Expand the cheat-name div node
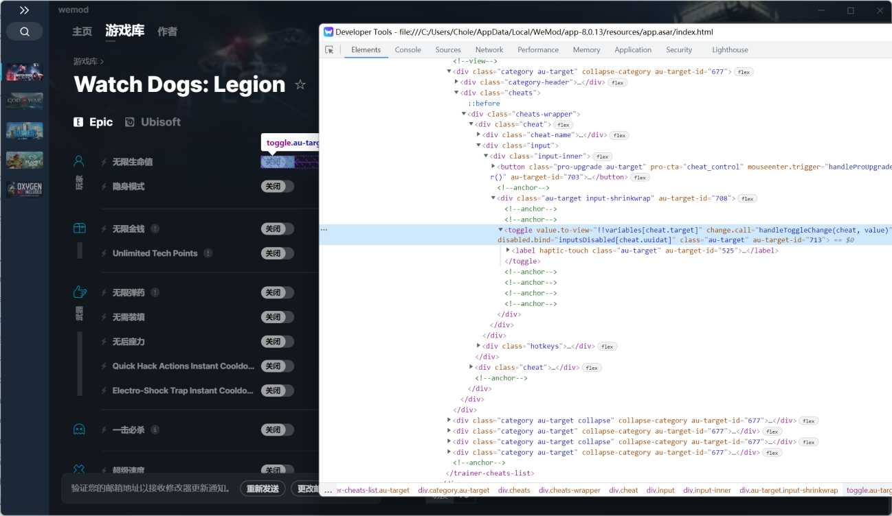Screen dimensions: 892x516 479,134
